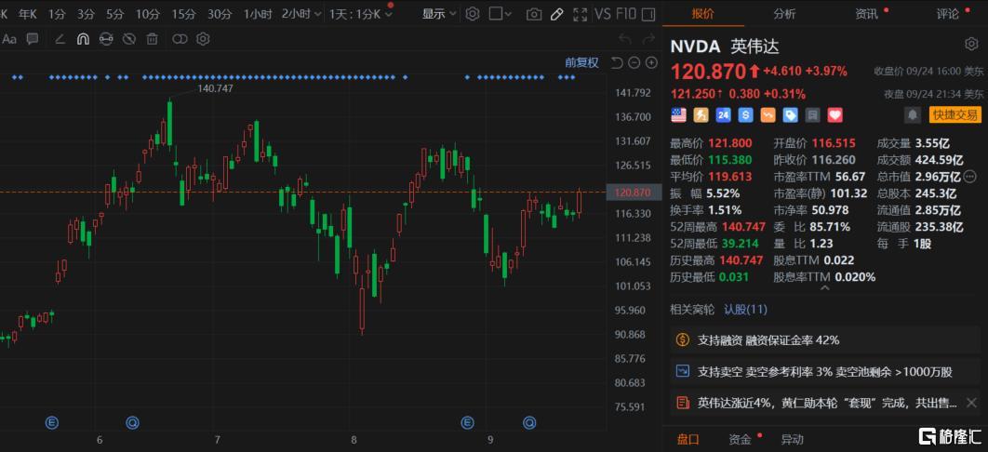Open chart settings gear in top toolbar
This screenshot has height=452, width=988.
(x=473, y=14)
